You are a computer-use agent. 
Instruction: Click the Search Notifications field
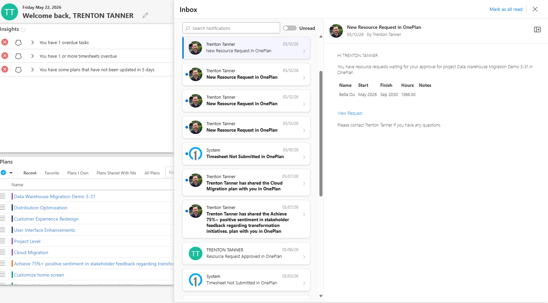point(231,28)
